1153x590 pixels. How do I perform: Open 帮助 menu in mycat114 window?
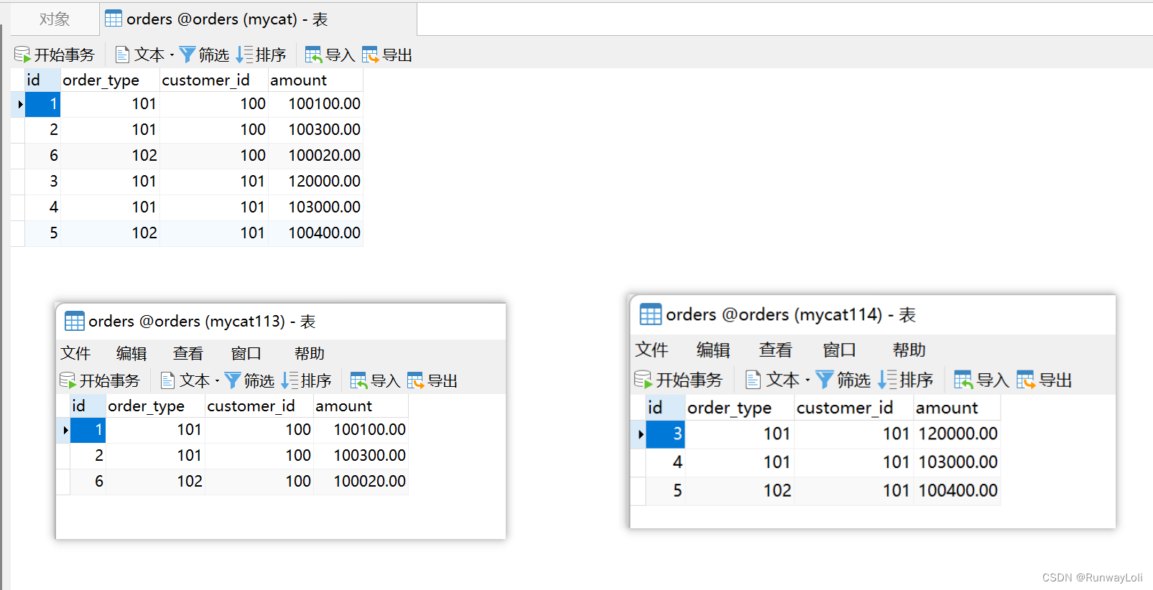pos(909,350)
